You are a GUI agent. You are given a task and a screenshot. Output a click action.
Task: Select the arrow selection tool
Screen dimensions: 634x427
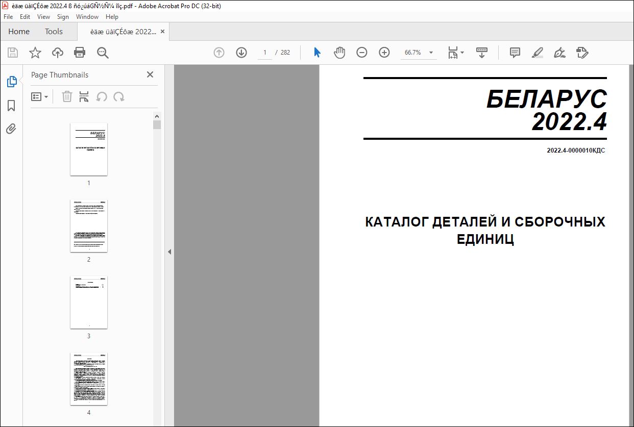coord(317,53)
